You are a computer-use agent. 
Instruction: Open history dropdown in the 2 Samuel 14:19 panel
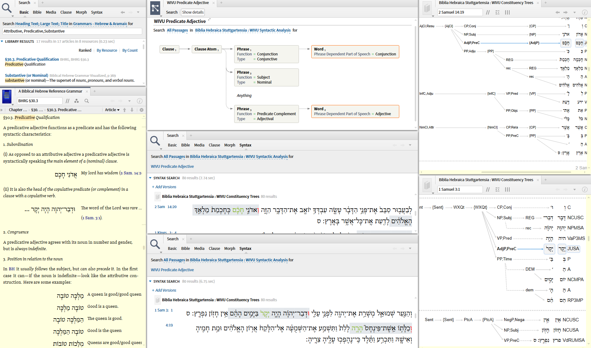point(574,12)
